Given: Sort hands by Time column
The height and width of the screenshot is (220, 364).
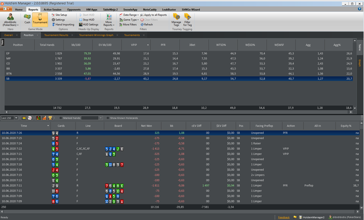Looking at the screenshot, I should tap(25, 126).
